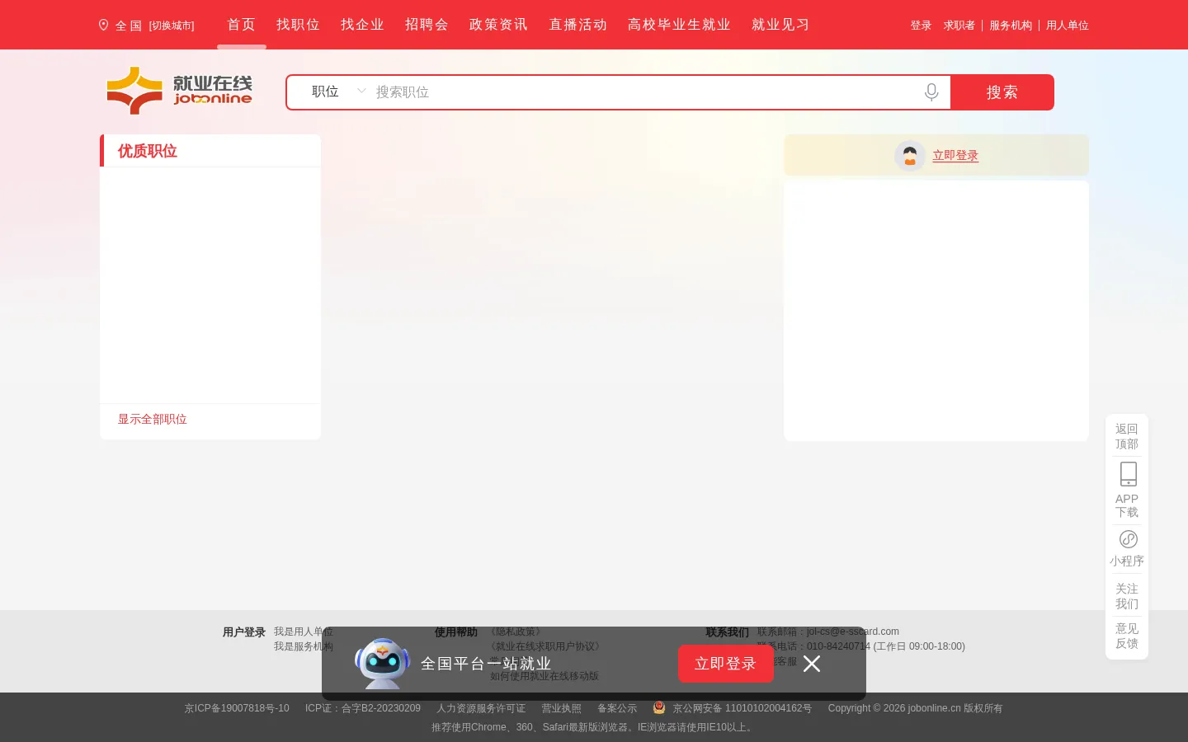1188x742 pixels.
Task: Click the 我是用人单位 footer link
Action: pos(304,632)
